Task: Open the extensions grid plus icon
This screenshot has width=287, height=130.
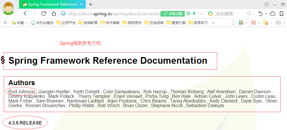Action: click(241, 23)
